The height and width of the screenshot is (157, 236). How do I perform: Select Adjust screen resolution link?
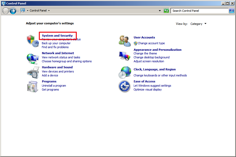149,61
